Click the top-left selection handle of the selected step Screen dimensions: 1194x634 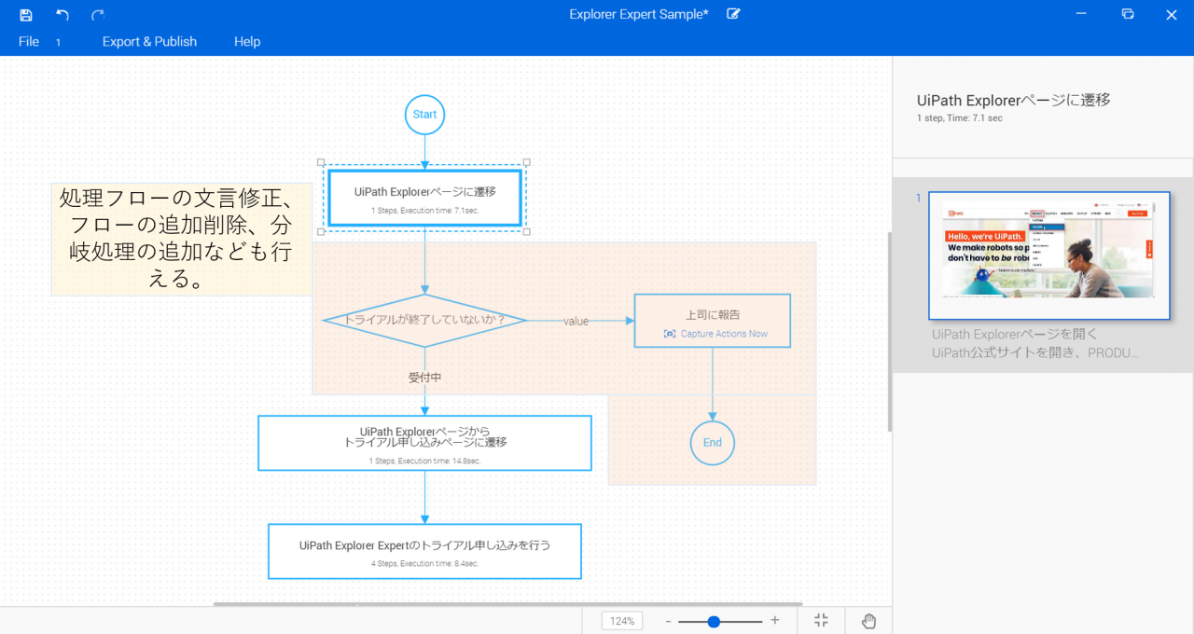(x=322, y=162)
